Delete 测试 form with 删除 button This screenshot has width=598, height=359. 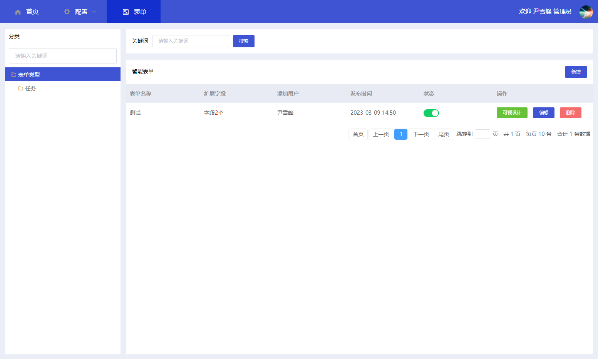pos(570,113)
